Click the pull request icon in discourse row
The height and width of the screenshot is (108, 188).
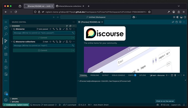tap(67, 29)
